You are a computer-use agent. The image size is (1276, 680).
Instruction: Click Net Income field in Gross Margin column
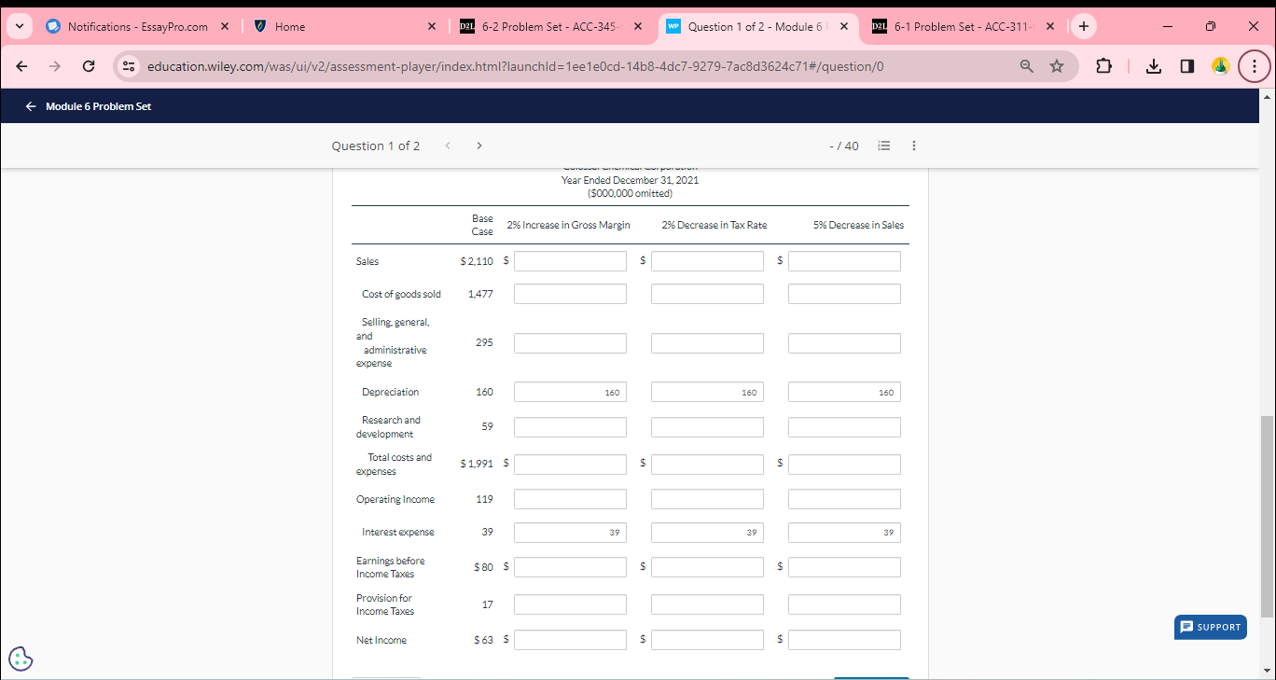(x=570, y=640)
